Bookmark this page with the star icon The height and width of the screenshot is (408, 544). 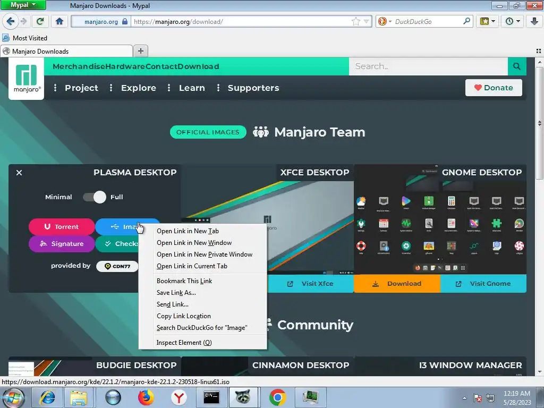click(x=355, y=21)
